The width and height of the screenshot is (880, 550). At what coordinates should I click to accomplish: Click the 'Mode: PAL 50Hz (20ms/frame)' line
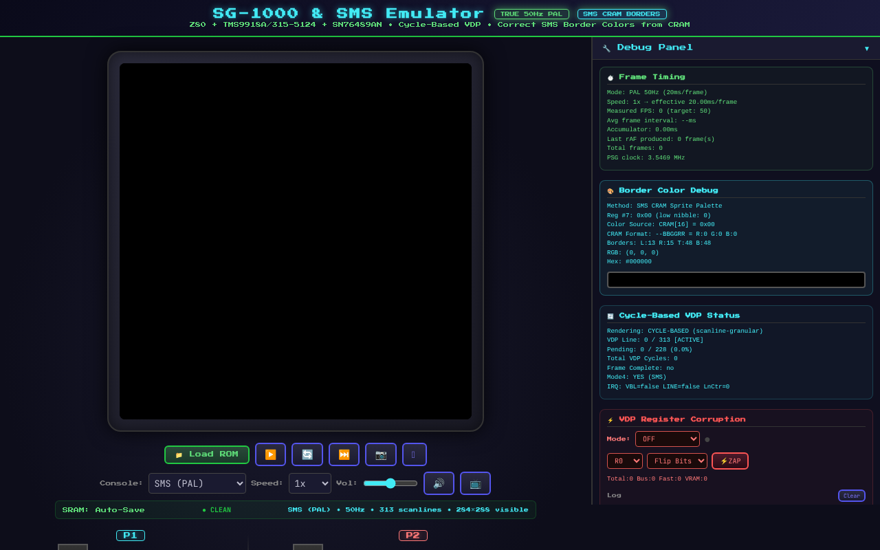coord(657,93)
